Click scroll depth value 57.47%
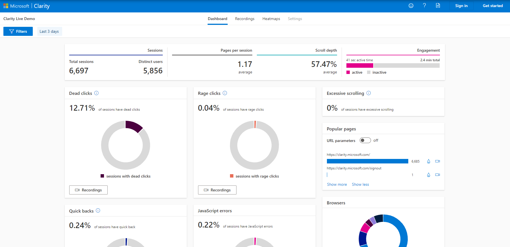The height and width of the screenshot is (247, 510). (x=324, y=64)
